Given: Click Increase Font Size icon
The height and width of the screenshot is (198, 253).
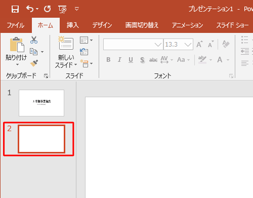Looking at the screenshot, I should coord(199,45).
